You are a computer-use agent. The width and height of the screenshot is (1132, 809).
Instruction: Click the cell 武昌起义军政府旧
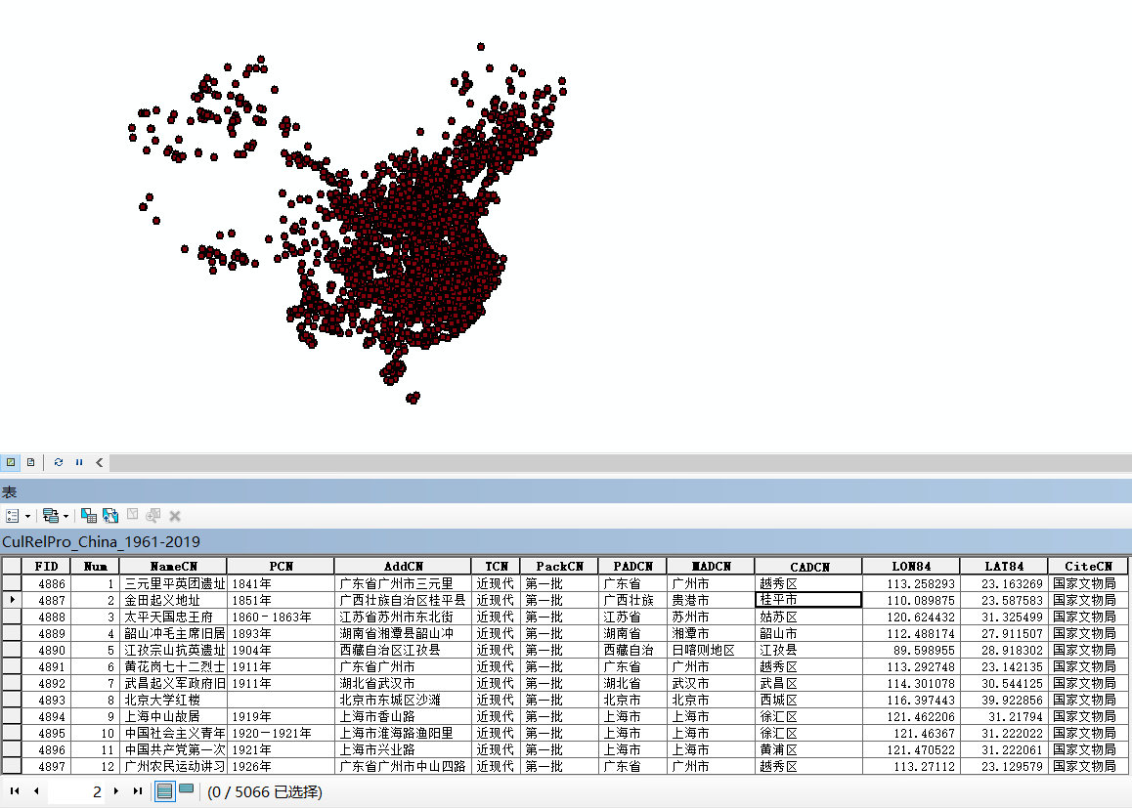[173, 683]
